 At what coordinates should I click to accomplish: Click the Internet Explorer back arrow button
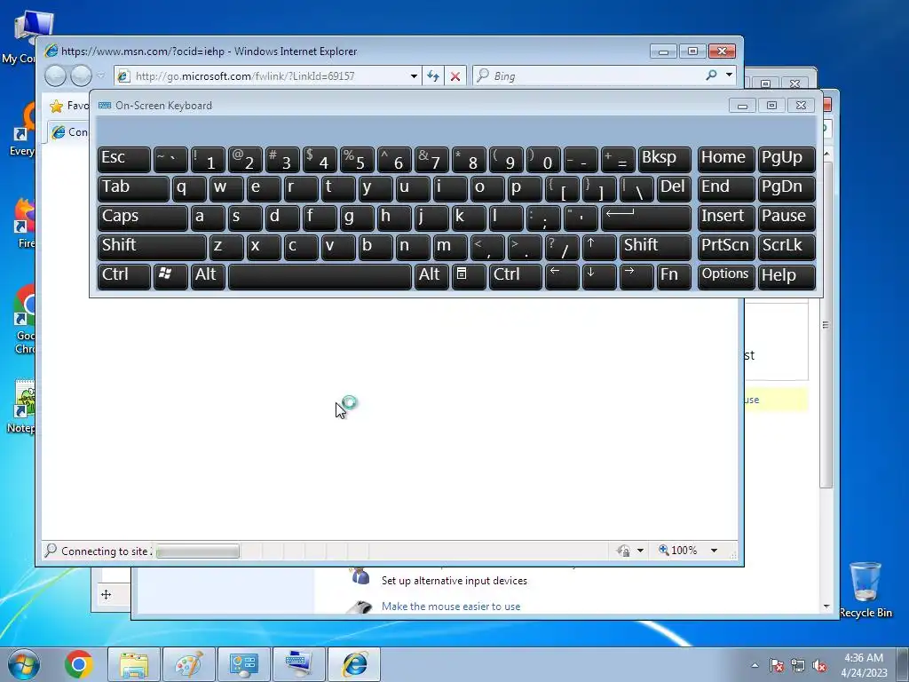(56, 76)
